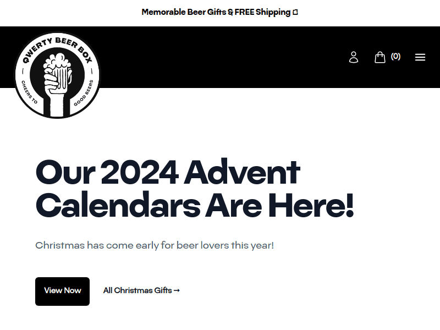Click the Our 2024 Advent headline line
440x330 pixels.
pos(168,172)
